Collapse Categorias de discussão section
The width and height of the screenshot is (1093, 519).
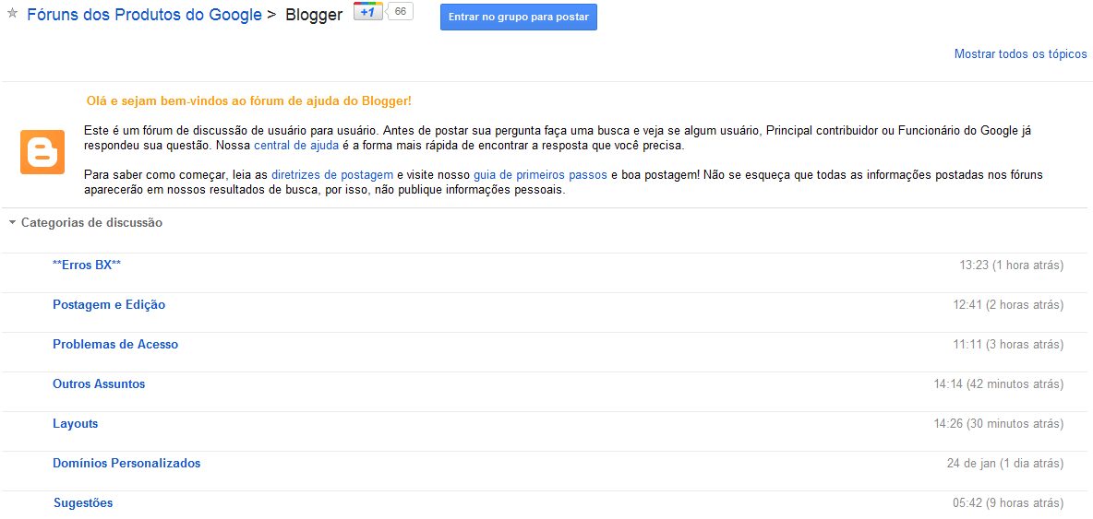(12, 223)
